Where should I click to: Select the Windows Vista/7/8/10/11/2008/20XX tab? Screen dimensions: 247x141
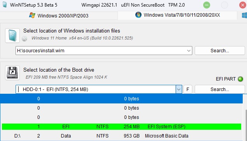177,15
